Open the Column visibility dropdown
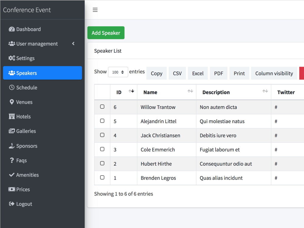Screen dimensions: 304x228 point(274,73)
